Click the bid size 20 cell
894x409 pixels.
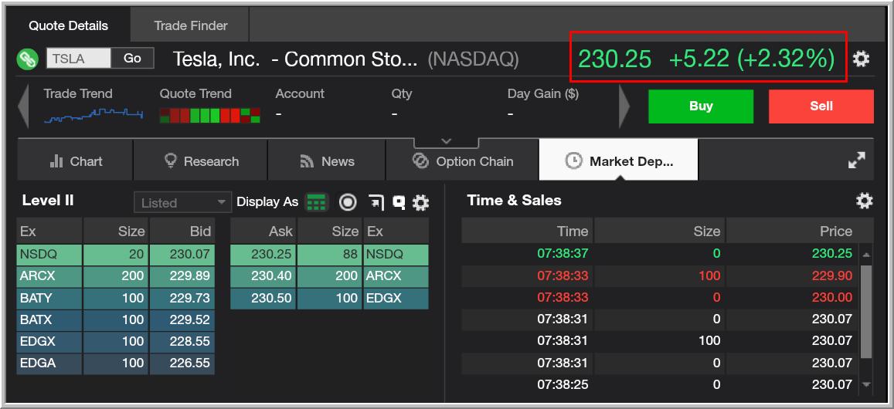[116, 255]
